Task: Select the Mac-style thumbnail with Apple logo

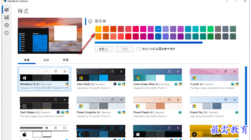Action: 44,131
